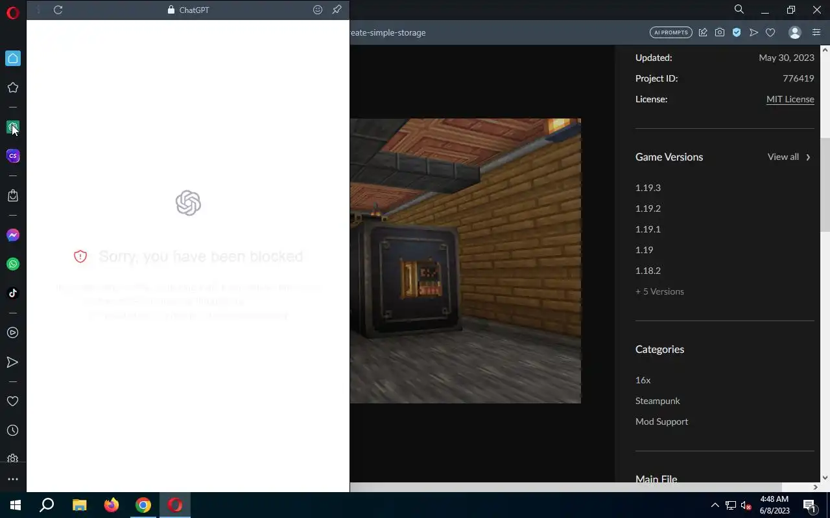Open the History clock icon

13,431
